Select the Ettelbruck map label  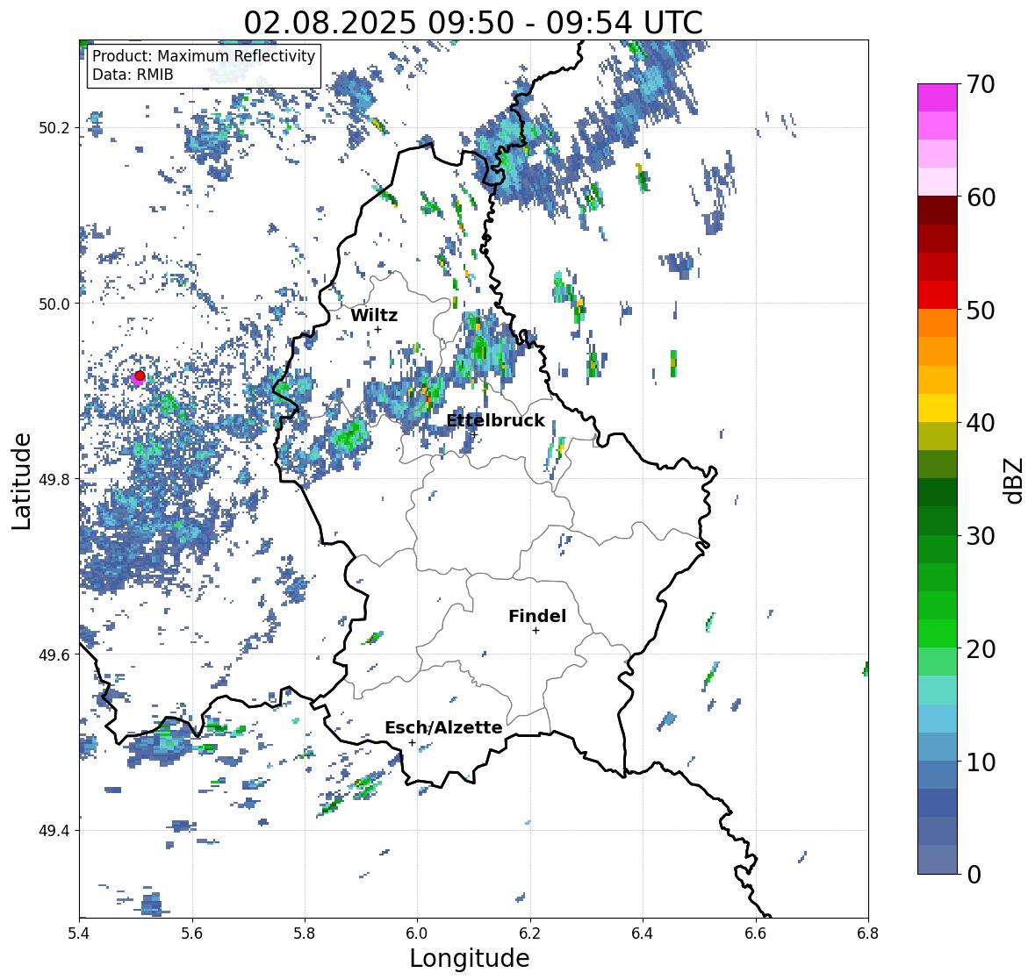coord(496,420)
